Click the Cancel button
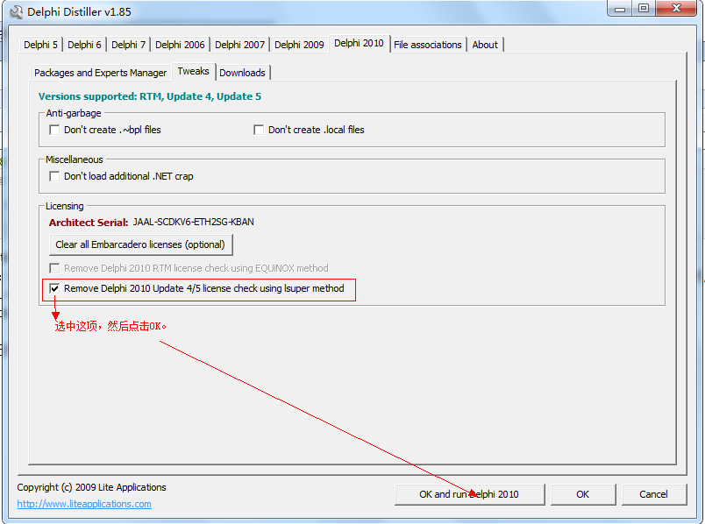 654,494
